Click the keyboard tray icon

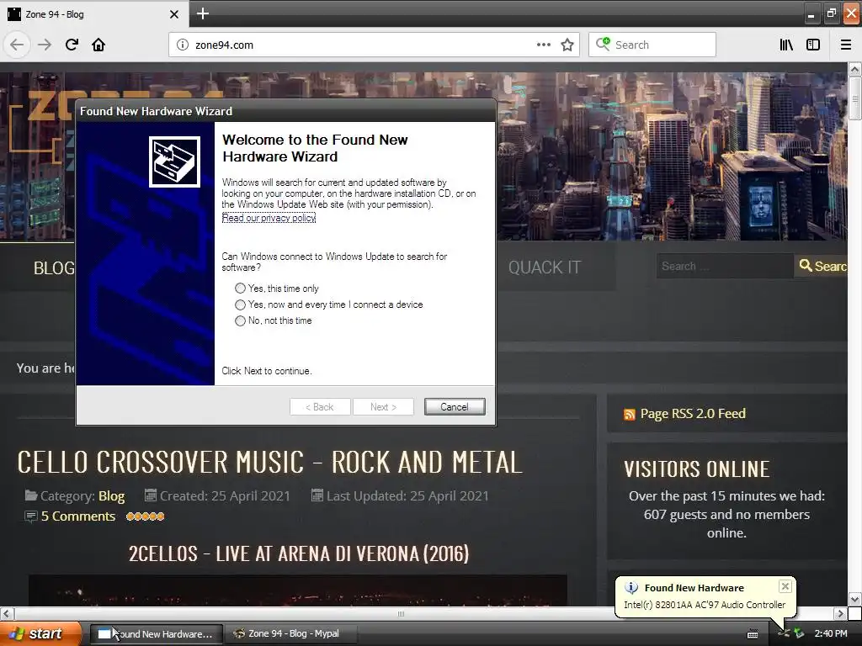pyautogui.click(x=753, y=634)
